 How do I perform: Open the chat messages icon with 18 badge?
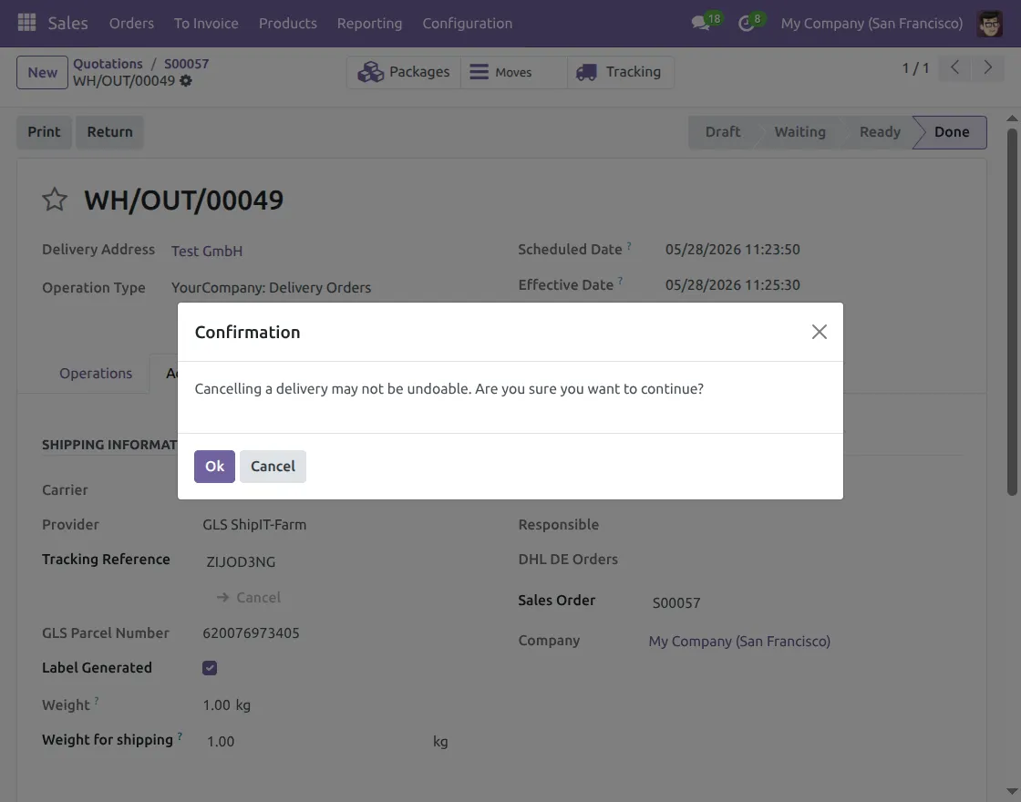click(x=706, y=23)
